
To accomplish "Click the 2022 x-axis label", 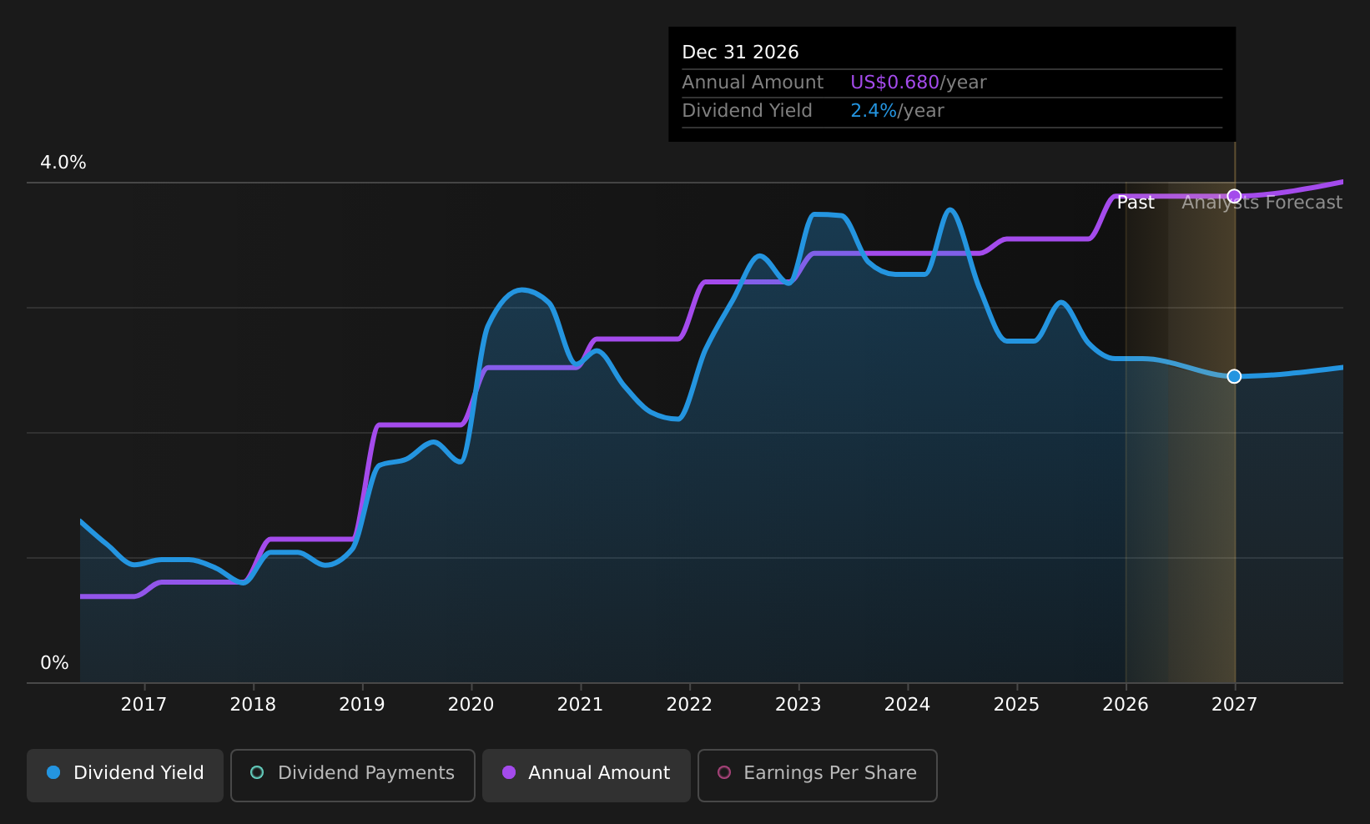I will [x=689, y=705].
